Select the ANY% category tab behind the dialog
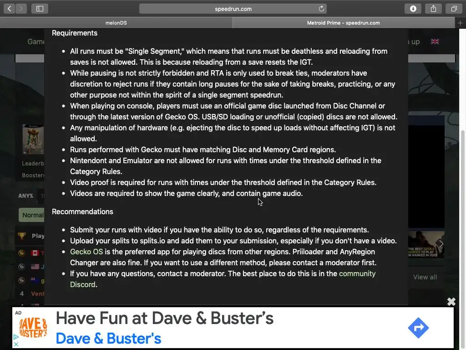The height and width of the screenshot is (350, 466). (x=26, y=196)
